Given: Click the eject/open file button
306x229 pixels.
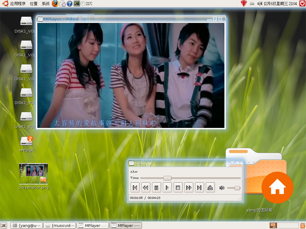Looking at the screenshot, I should (210, 188).
